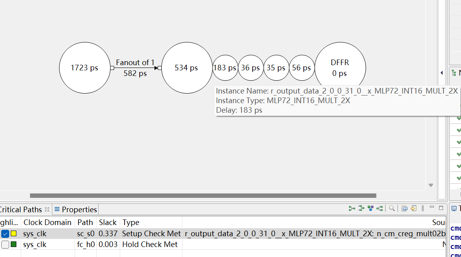Click the yellow highlight color swatch
461x257 pixels.
[14, 233]
